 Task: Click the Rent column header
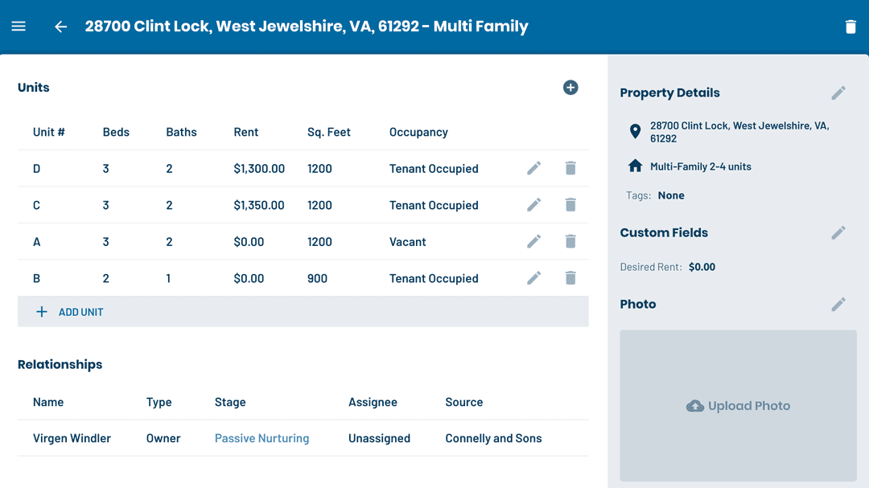tap(245, 132)
